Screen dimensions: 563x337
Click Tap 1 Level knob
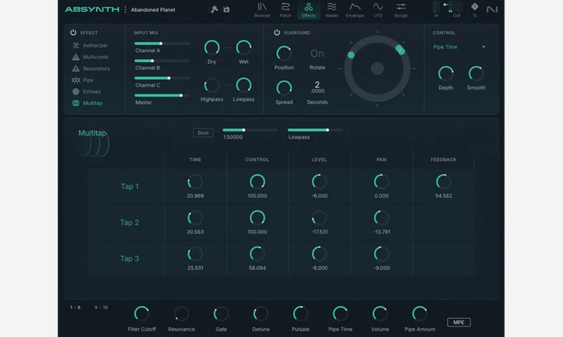pyautogui.click(x=319, y=182)
